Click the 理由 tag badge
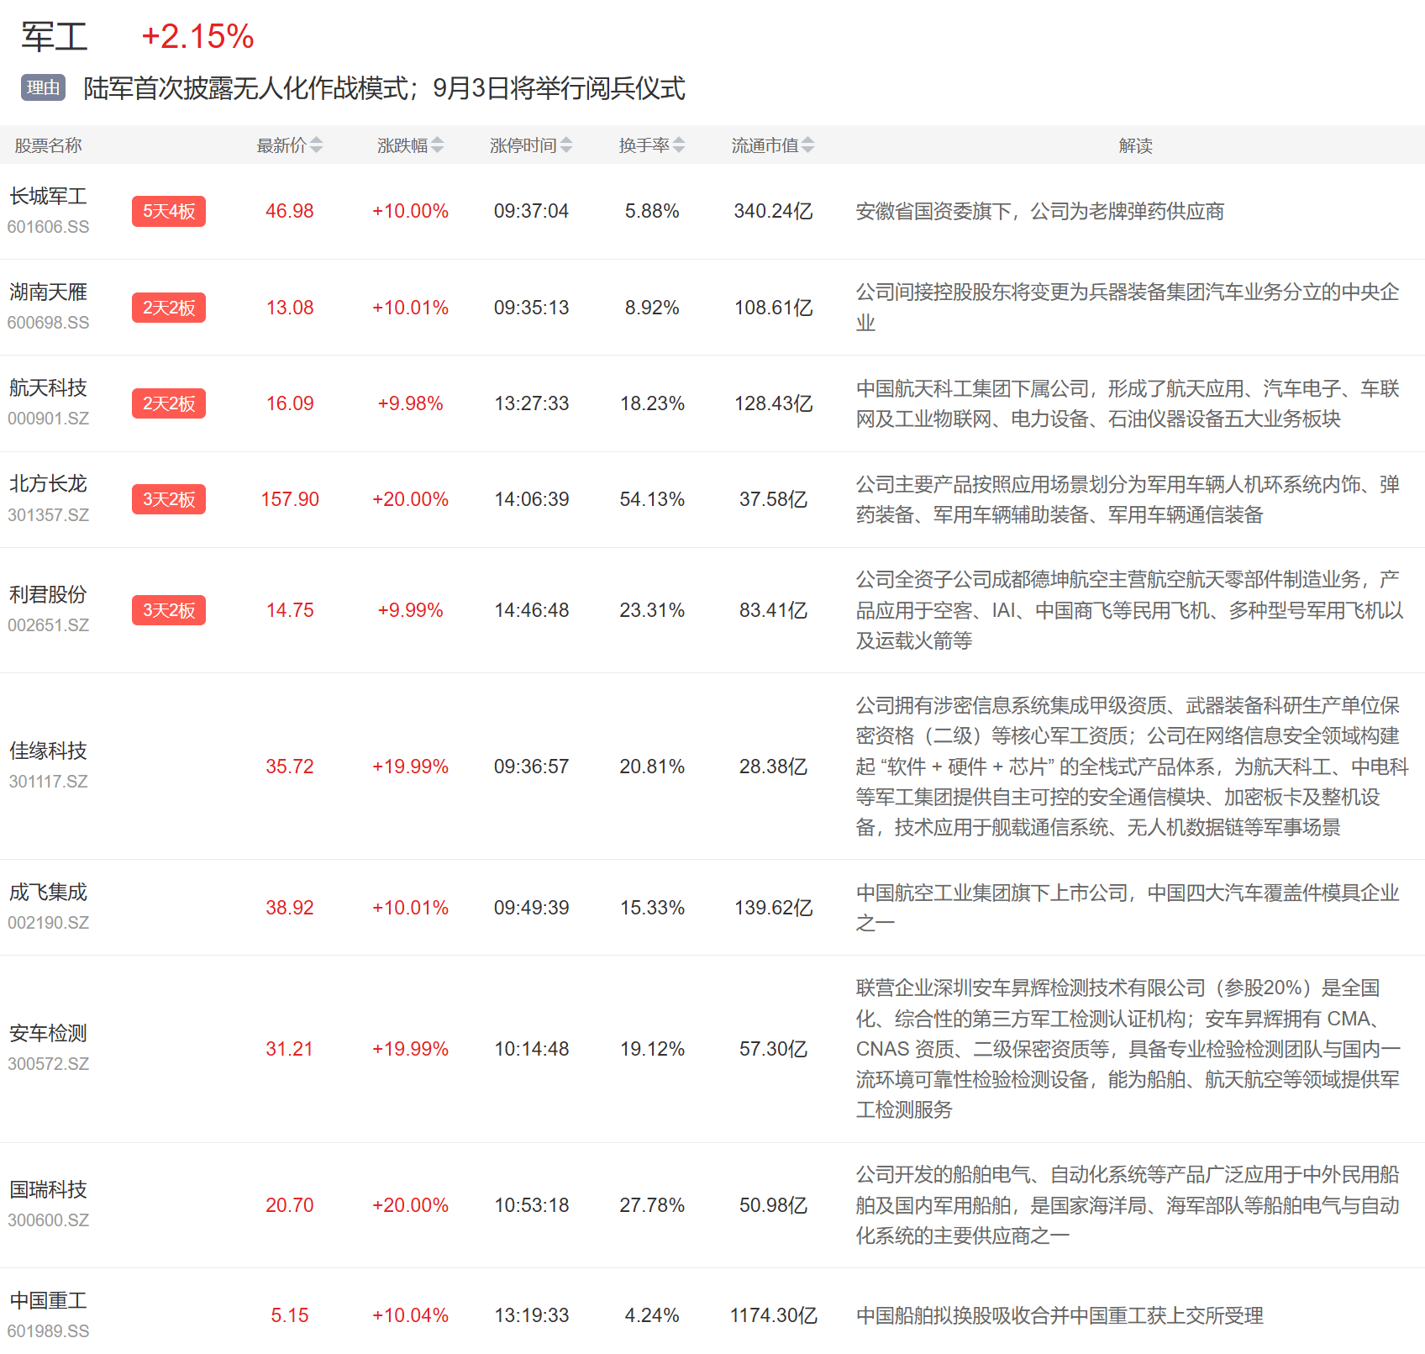The height and width of the screenshot is (1354, 1425). pyautogui.click(x=44, y=87)
